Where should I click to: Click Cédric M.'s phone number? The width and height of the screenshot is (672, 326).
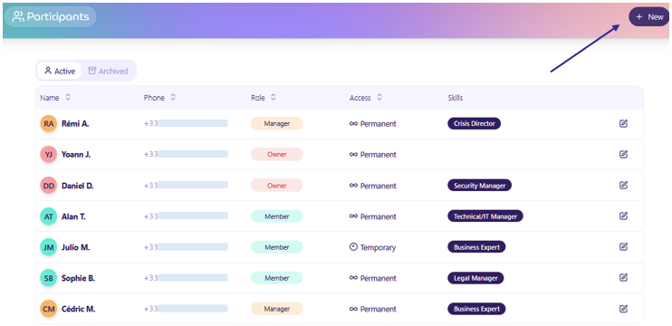(186, 309)
